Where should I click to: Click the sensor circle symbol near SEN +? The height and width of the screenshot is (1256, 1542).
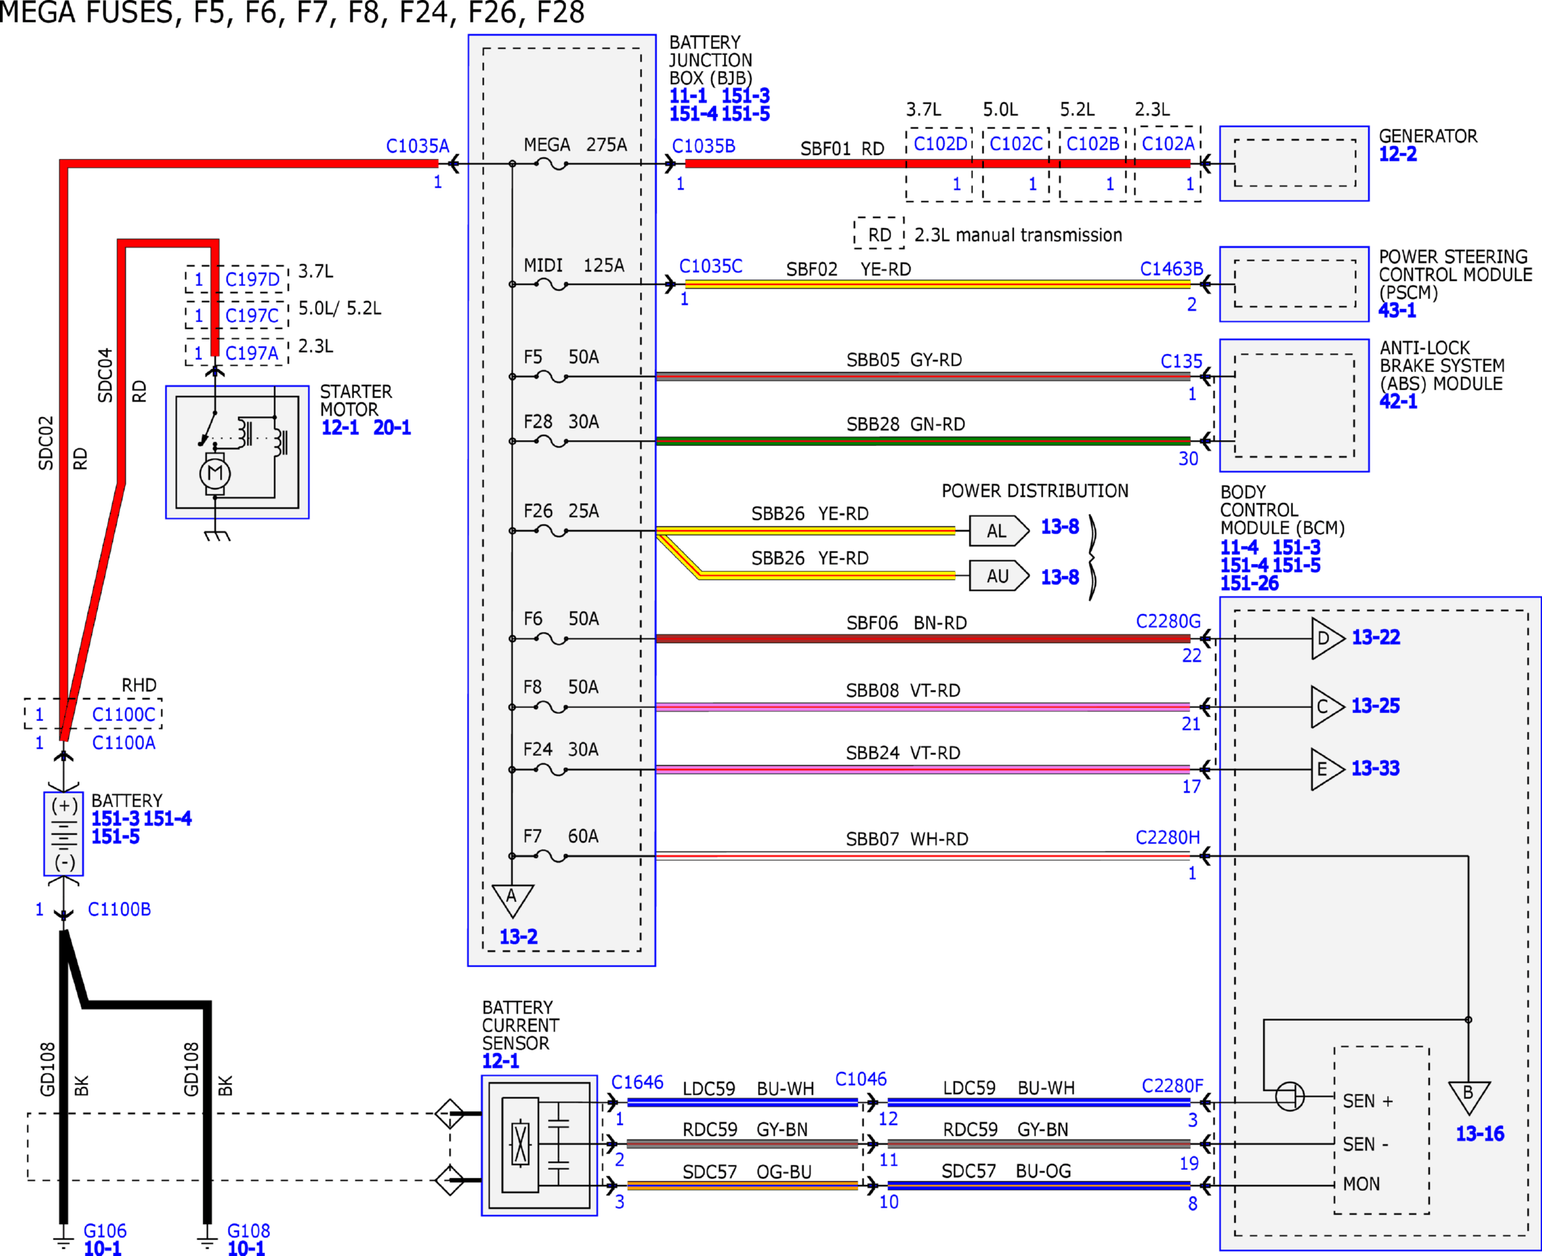(x=1289, y=1097)
